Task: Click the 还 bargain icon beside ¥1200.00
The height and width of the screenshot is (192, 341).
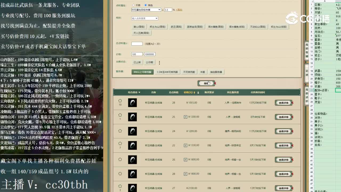Action: pyautogui.click(x=185, y=117)
